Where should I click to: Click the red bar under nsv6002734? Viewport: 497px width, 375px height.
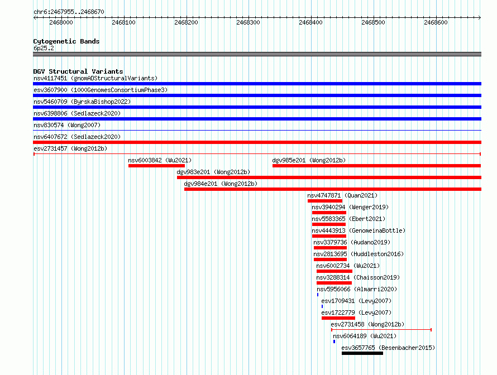tap(334, 271)
